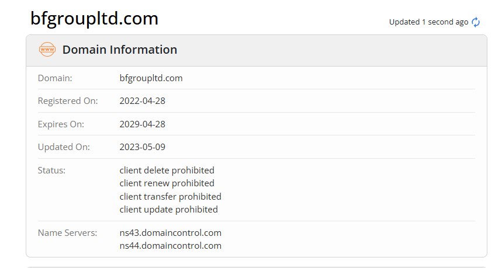This screenshot has height=268, width=495.
Task: Click the Registered On label
Action: click(68, 100)
